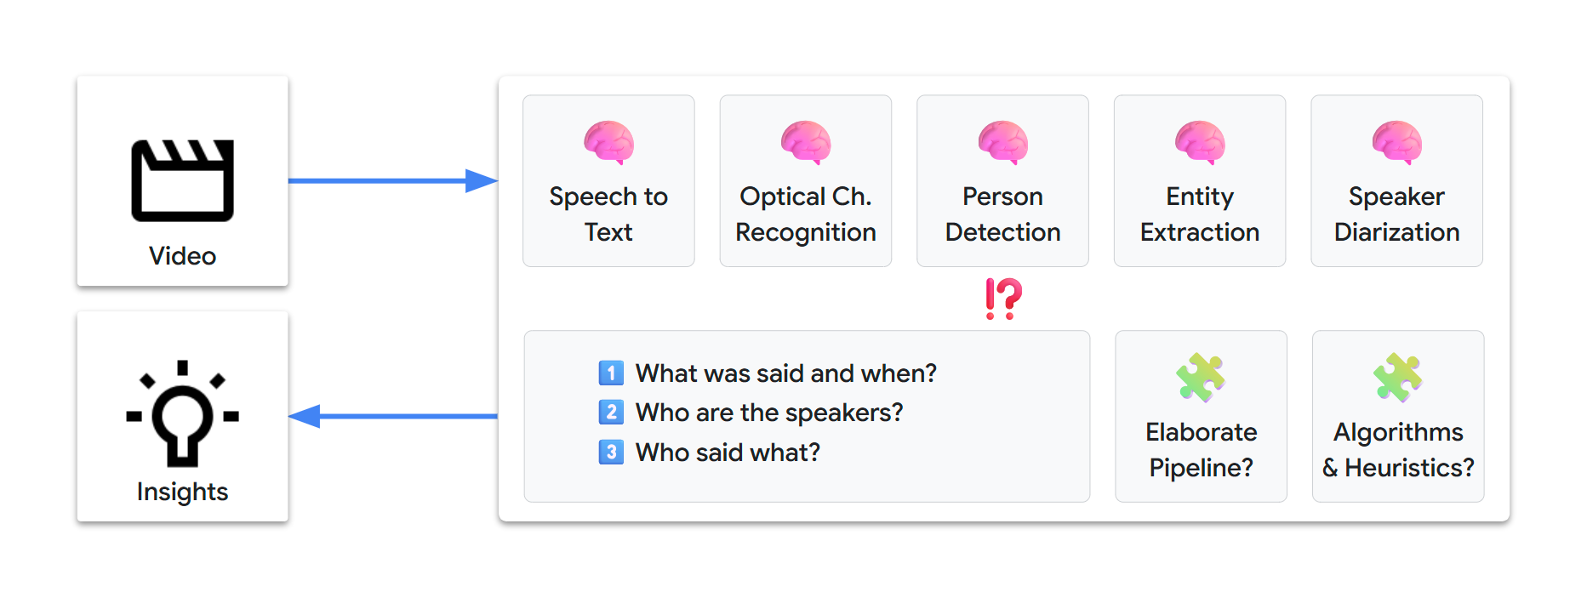Click the blue arrow pointing from Video
Viewport: 1587px width, 598px height.
[392, 180]
